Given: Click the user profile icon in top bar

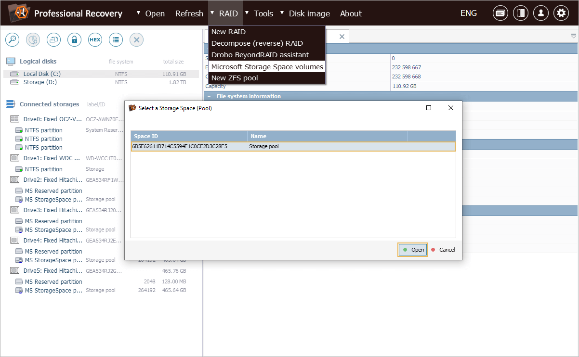Looking at the screenshot, I should (540, 13).
